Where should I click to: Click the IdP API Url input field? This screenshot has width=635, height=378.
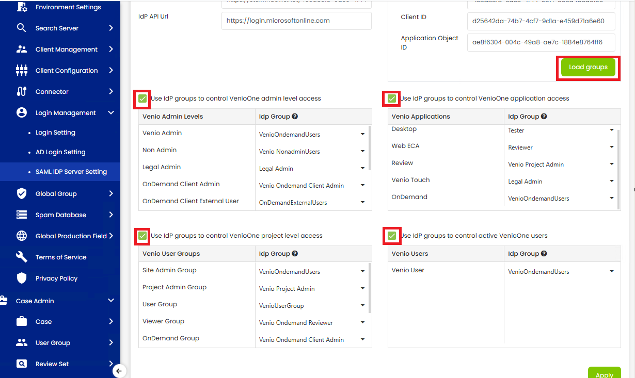(x=296, y=21)
